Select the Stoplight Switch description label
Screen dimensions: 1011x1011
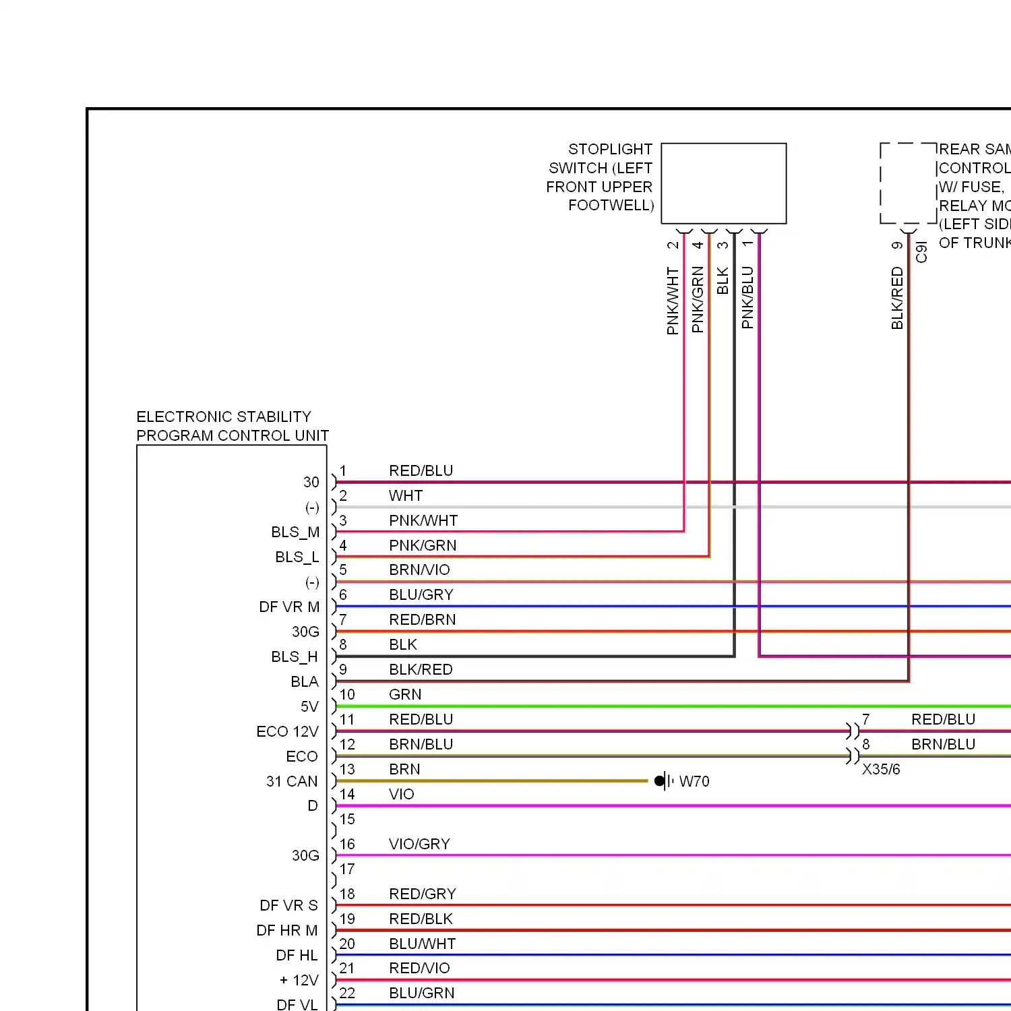click(600, 177)
